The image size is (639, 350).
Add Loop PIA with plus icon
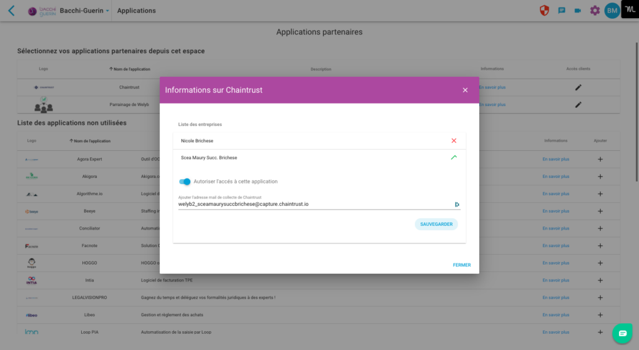pos(600,332)
